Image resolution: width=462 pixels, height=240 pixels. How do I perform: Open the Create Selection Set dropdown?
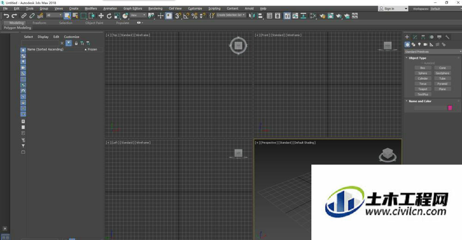click(x=231, y=15)
